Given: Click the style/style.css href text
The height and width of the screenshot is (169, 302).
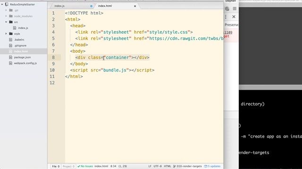Looking at the screenshot, I should pyautogui.click(x=168, y=32).
